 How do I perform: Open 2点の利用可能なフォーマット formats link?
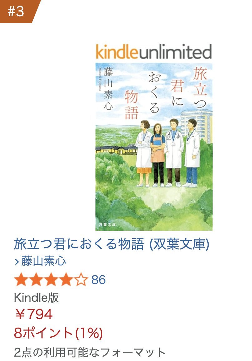(x=90, y=352)
